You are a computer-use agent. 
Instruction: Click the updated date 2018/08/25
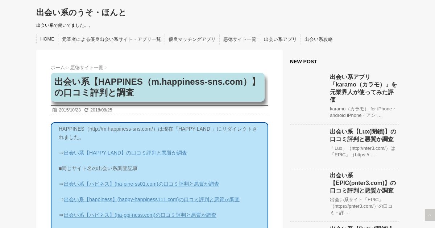point(101,110)
